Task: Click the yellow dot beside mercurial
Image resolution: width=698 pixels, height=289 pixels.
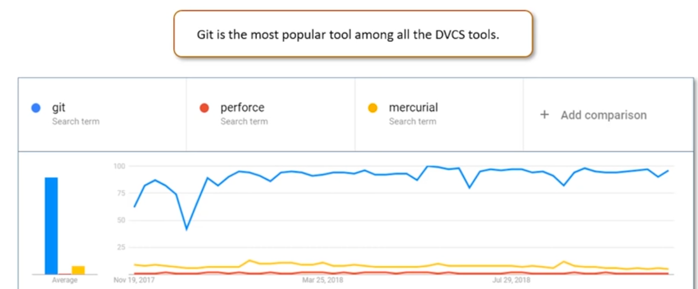Action: (x=372, y=108)
